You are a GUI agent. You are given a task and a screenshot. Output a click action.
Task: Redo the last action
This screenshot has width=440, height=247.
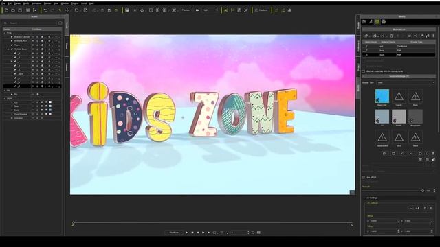click(52, 10)
